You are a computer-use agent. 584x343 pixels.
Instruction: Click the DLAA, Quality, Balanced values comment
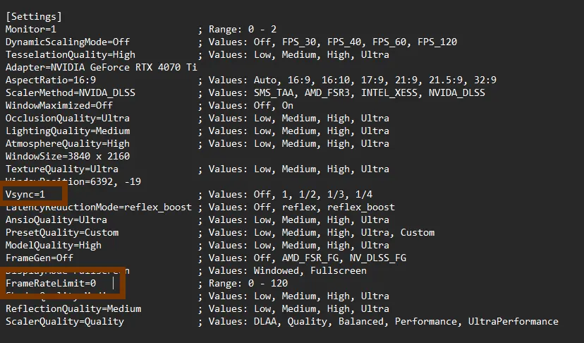pos(378,321)
